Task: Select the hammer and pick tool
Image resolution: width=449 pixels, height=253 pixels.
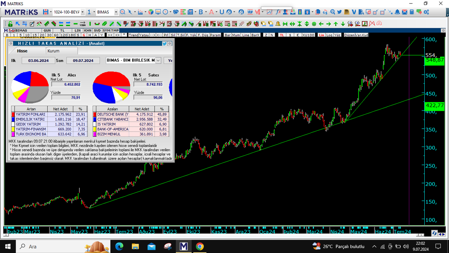Action: 39,24
